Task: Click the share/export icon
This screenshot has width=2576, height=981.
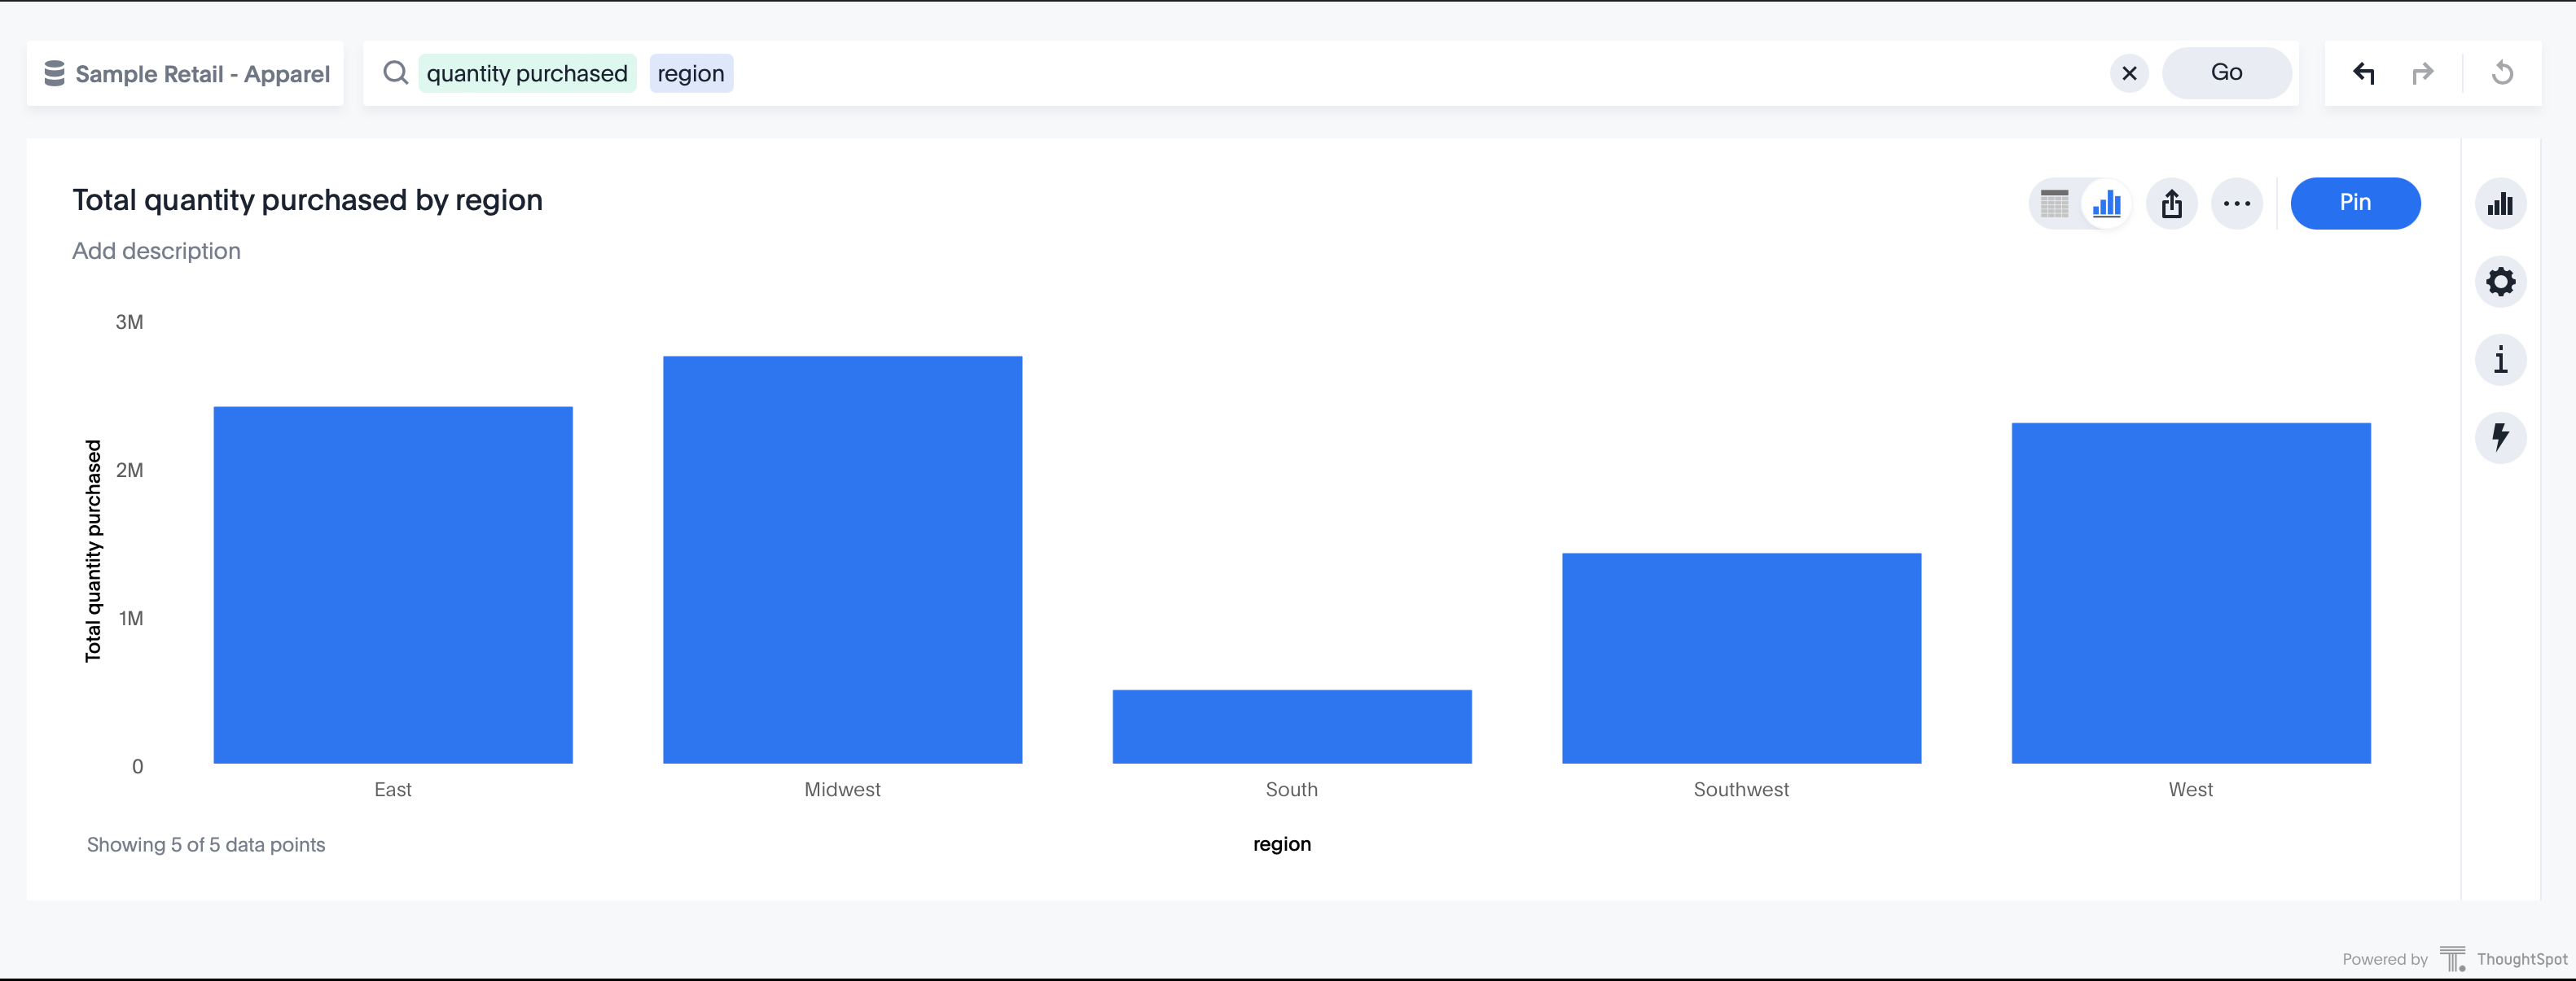Action: [2172, 200]
